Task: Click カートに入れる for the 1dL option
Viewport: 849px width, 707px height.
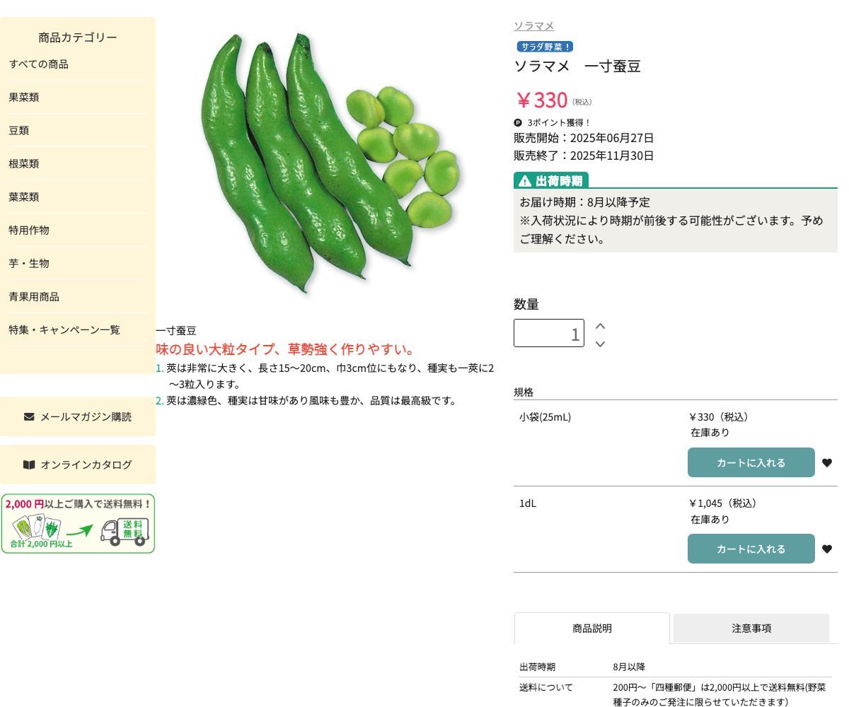Action: pos(751,549)
